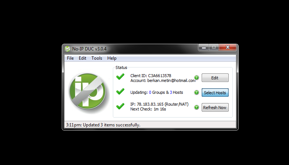The height and width of the screenshot is (165, 289).
Task: Open the Edit menu in the menu bar
Action: (x=83, y=58)
